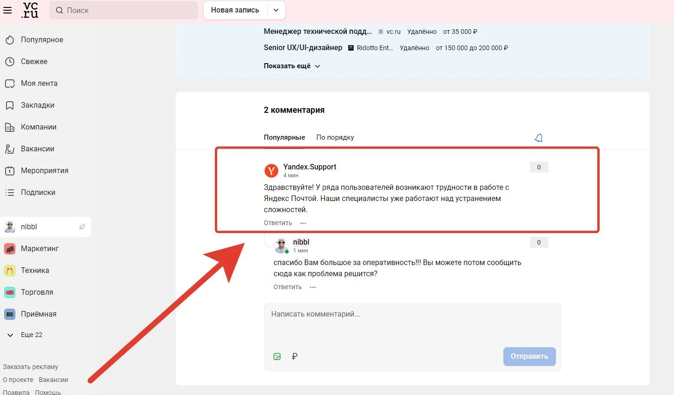Expand the Еще 22 subsites list
The height and width of the screenshot is (395, 674).
pyautogui.click(x=25, y=335)
